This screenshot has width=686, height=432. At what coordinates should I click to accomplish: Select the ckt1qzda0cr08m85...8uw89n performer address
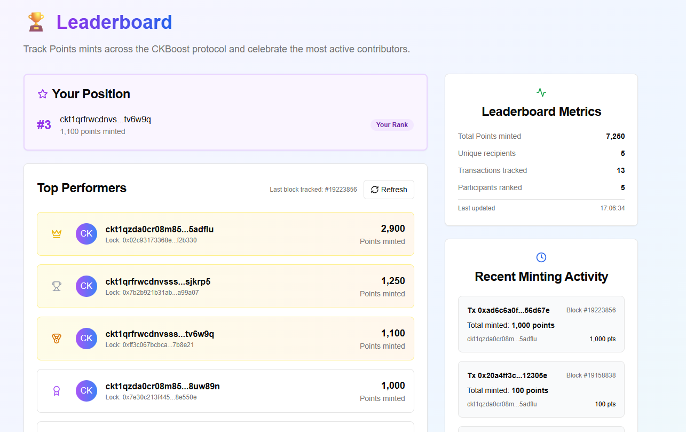(162, 386)
